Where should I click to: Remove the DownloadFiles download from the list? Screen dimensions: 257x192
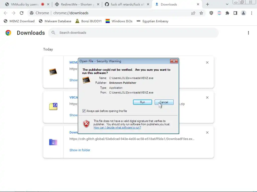point(207,132)
